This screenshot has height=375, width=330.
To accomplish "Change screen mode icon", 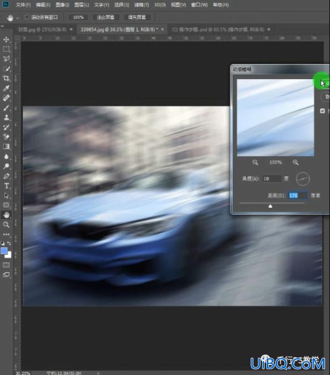I will [6, 275].
